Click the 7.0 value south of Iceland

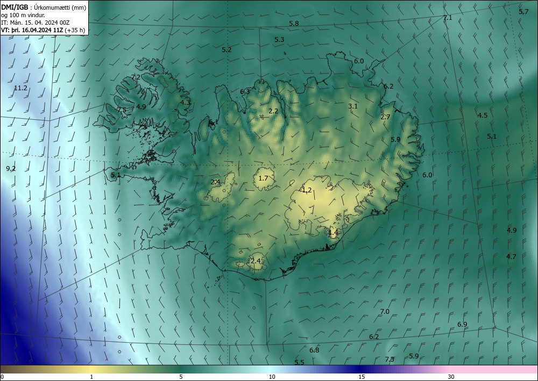point(385,312)
